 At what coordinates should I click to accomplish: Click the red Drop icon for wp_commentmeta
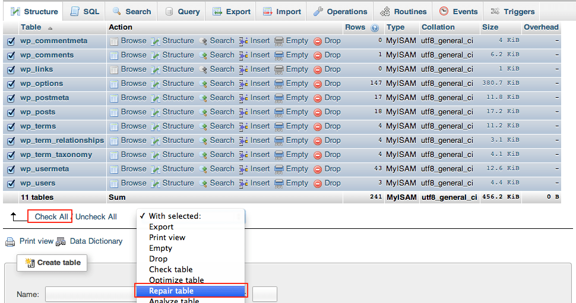point(318,42)
